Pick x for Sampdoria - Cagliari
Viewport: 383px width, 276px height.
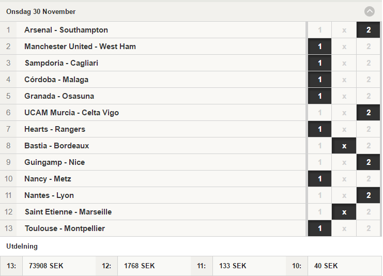coord(344,63)
